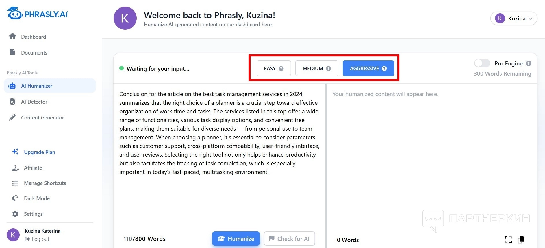Click the Phrasly.AI robot logo
This screenshot has width=545, height=248.
[x=15, y=14]
